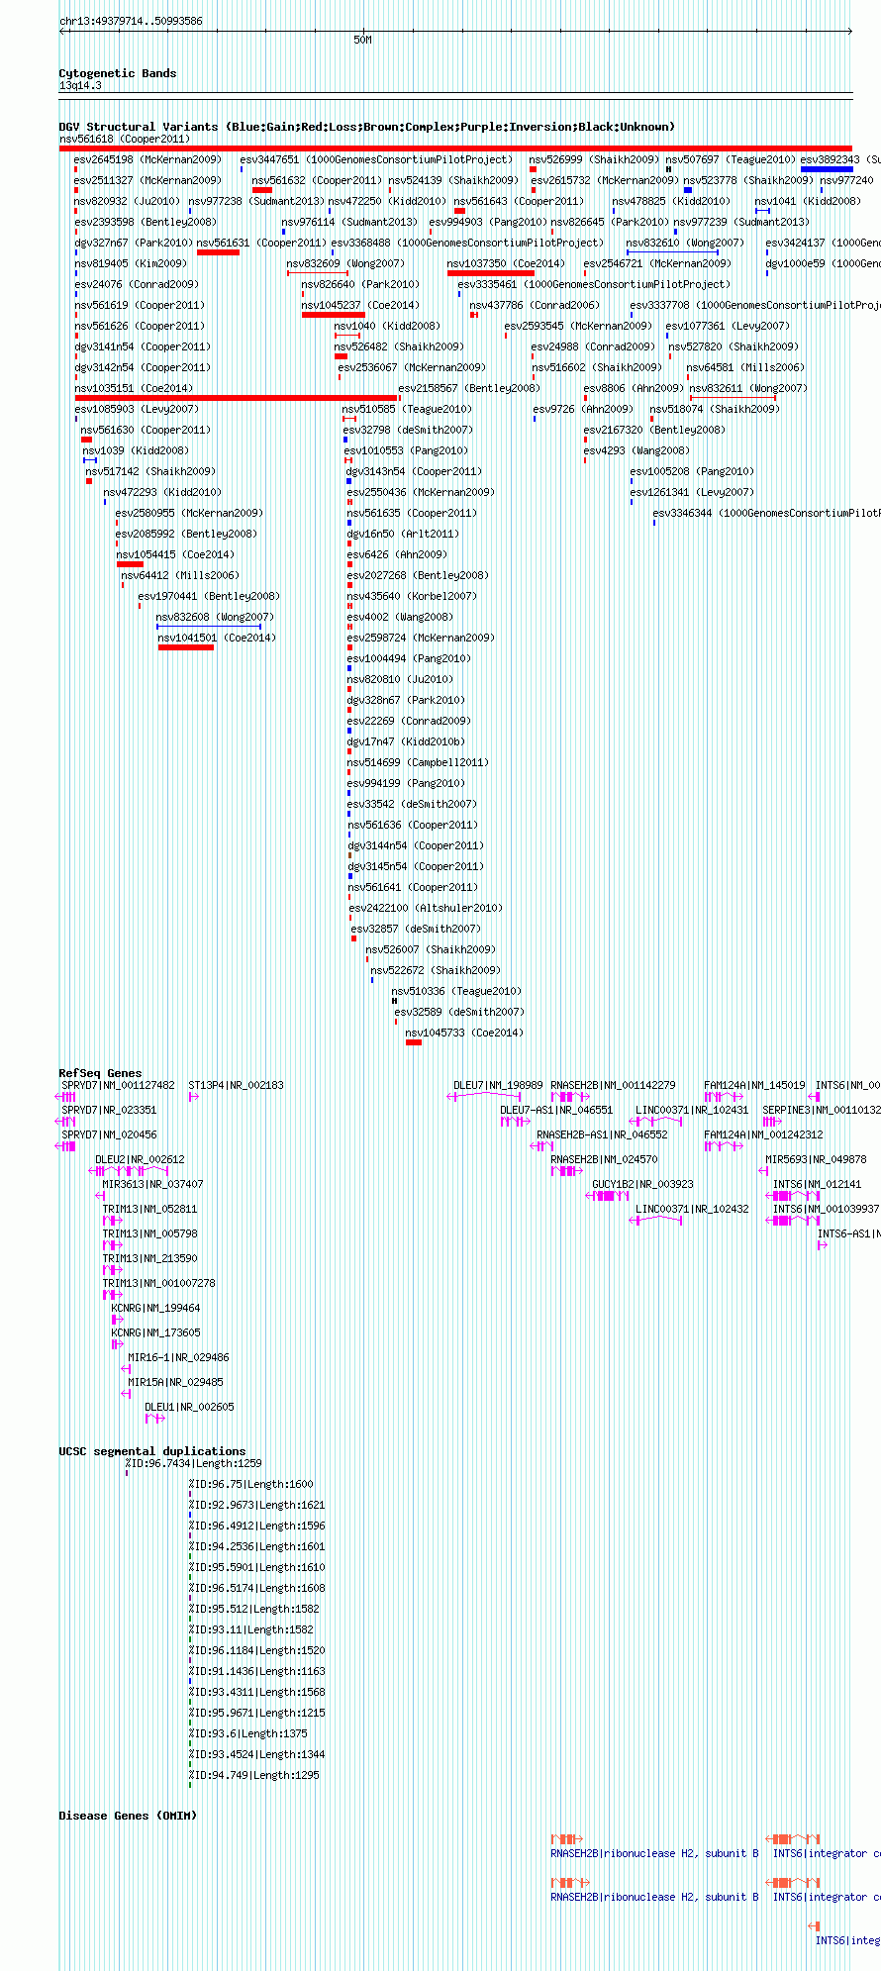Click the ST13P4|NR_002183 gene glyph
881x1971 pixels.
point(194,1097)
